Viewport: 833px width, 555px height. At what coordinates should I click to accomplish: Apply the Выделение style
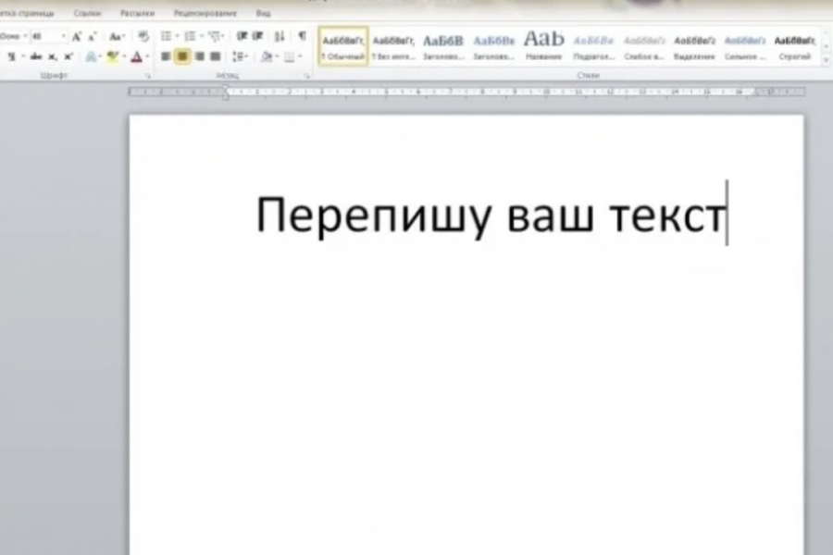click(694, 46)
